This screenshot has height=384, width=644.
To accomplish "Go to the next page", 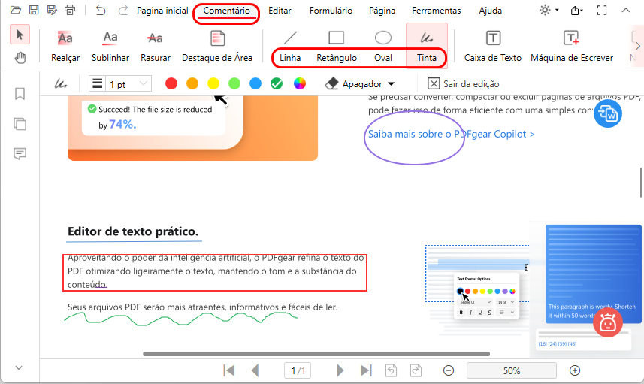I will point(340,371).
